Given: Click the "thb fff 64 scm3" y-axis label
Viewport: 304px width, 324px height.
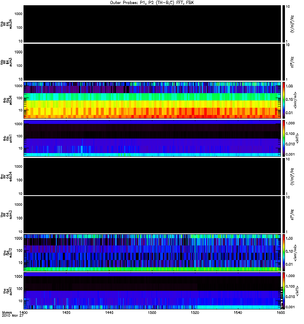Looking at the screenshot, I should pyautogui.click(x=6, y=62).
